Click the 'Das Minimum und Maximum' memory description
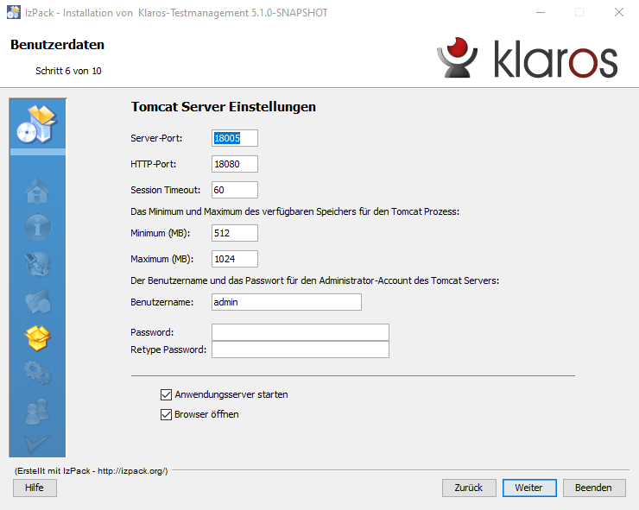This screenshot has height=510, width=639. click(x=294, y=211)
